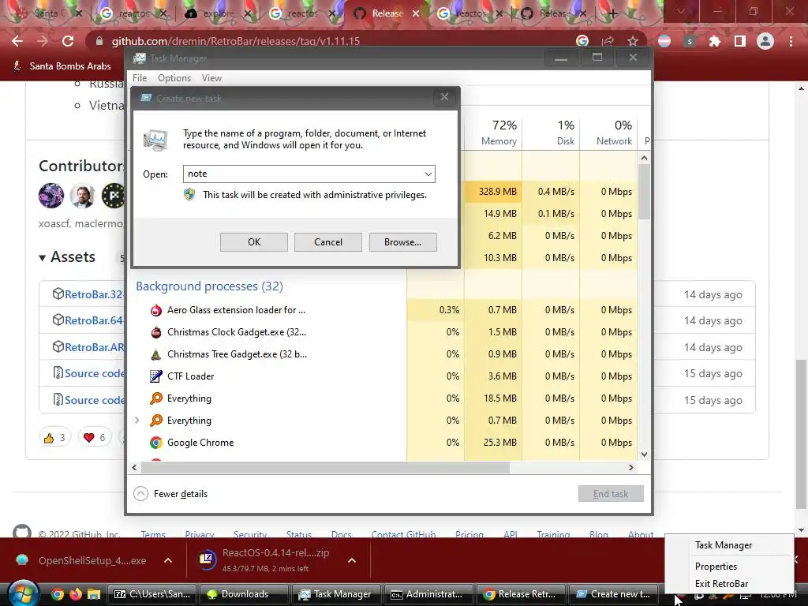
Task: Click the heart reaction
Action: 95,437
